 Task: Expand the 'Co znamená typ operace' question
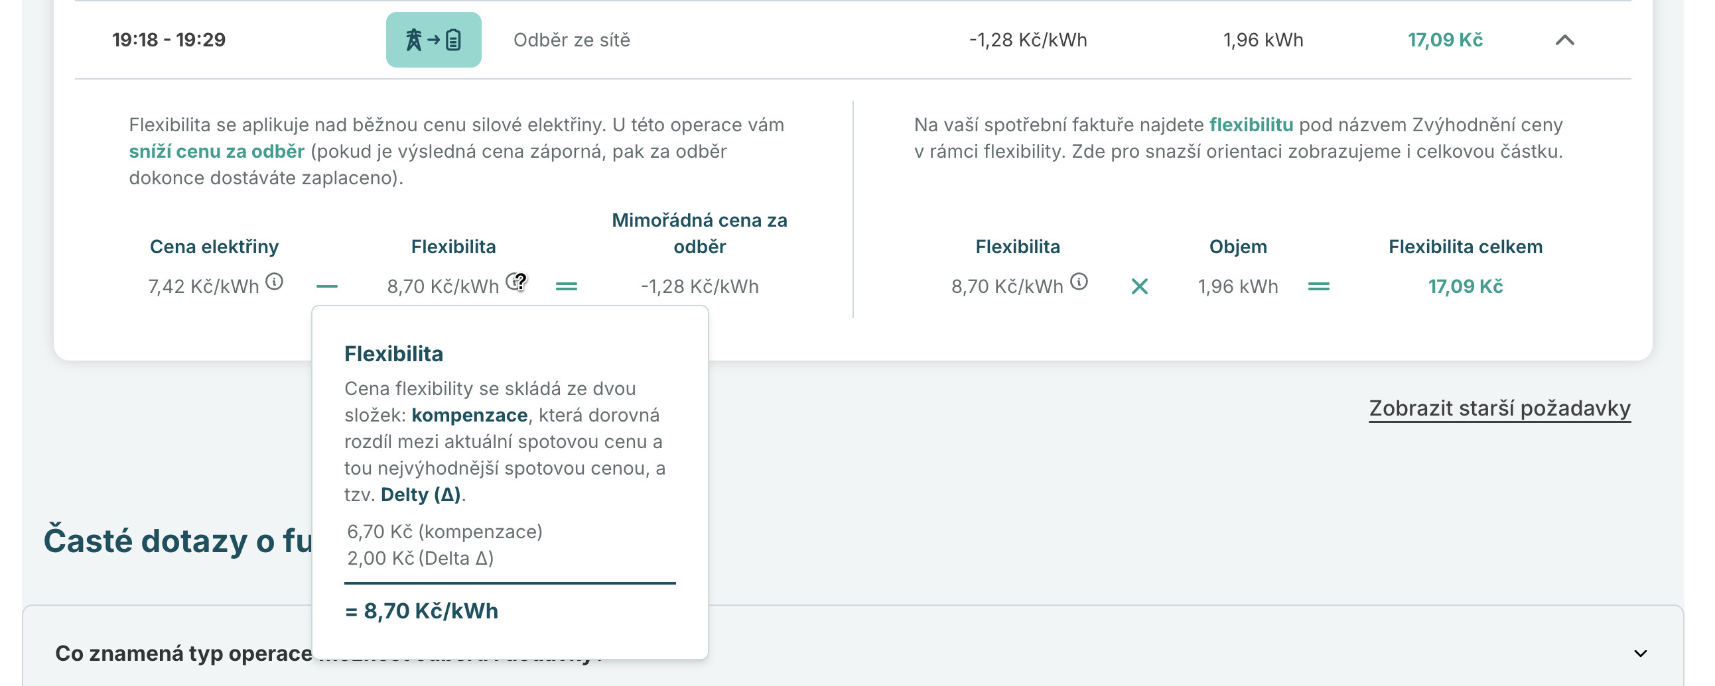(x=1641, y=654)
